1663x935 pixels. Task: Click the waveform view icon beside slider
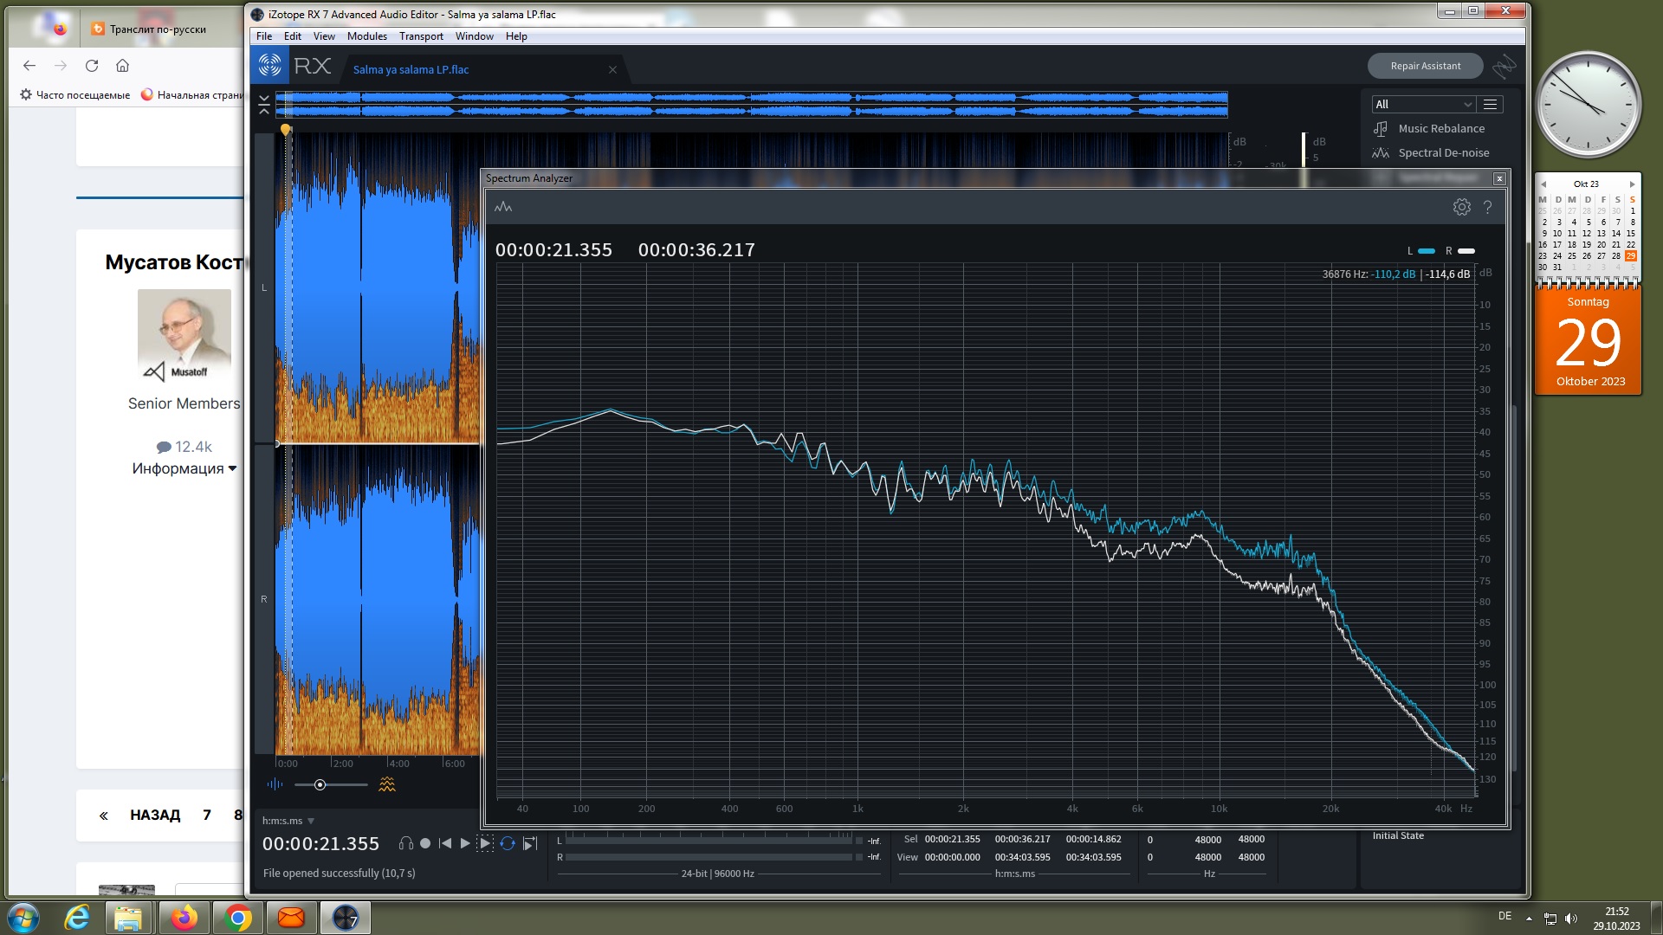[x=275, y=784]
